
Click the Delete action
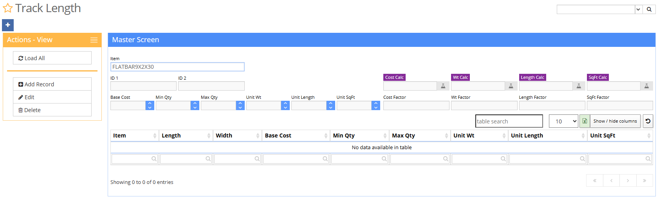[x=52, y=110]
